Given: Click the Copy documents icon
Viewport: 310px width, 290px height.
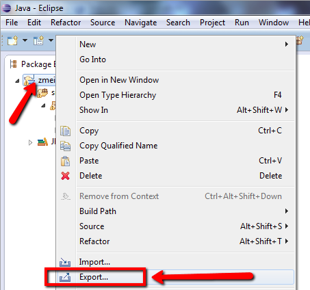Looking at the screenshot, I should 65,131.
